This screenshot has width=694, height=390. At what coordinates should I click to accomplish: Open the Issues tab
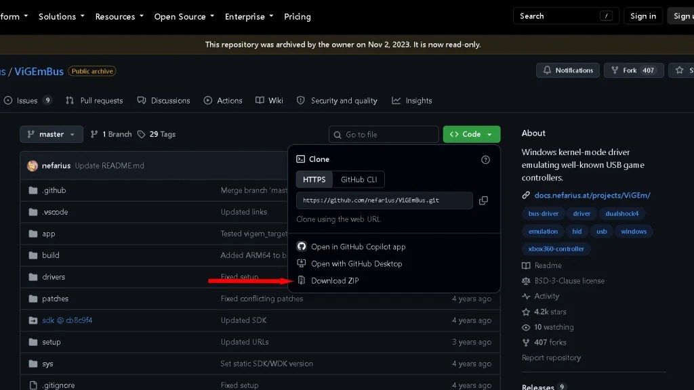coord(28,100)
